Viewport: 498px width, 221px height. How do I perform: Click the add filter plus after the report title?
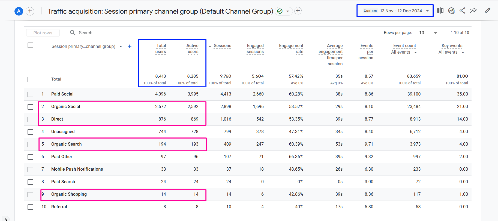298,11
